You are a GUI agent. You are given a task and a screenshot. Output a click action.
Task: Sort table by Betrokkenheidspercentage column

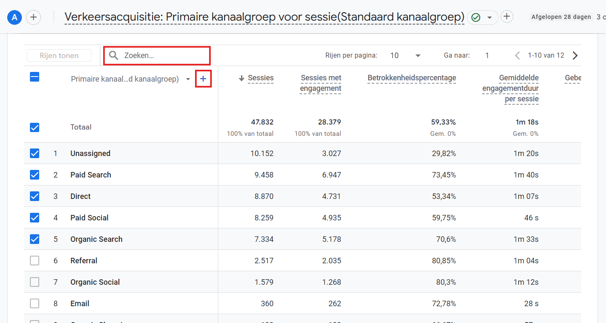tap(411, 78)
